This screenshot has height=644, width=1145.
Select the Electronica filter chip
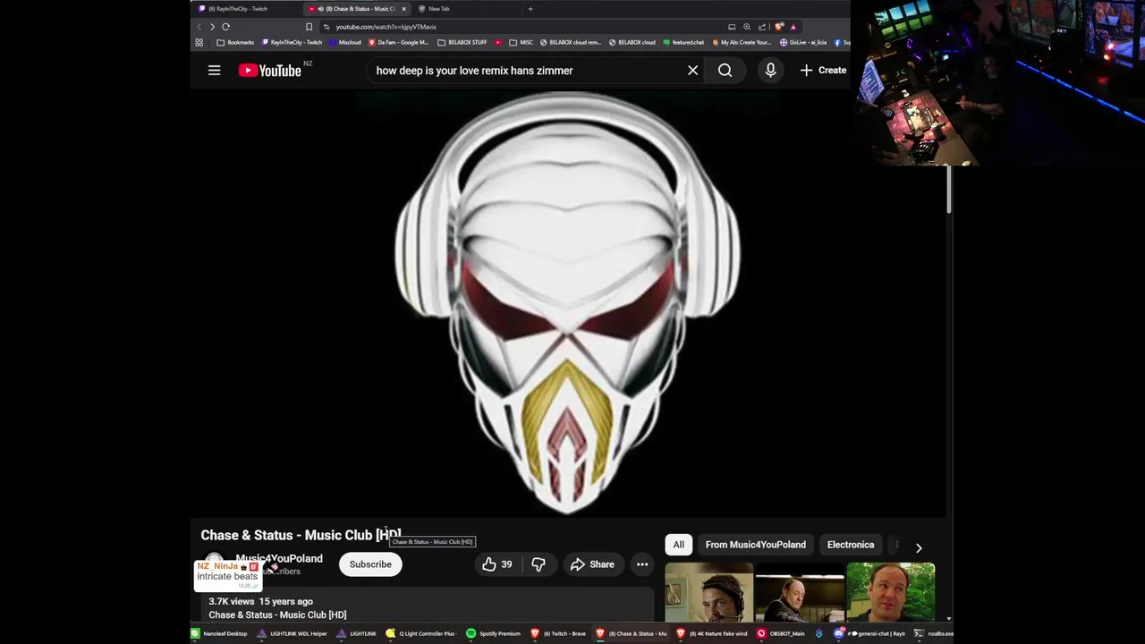pos(850,545)
